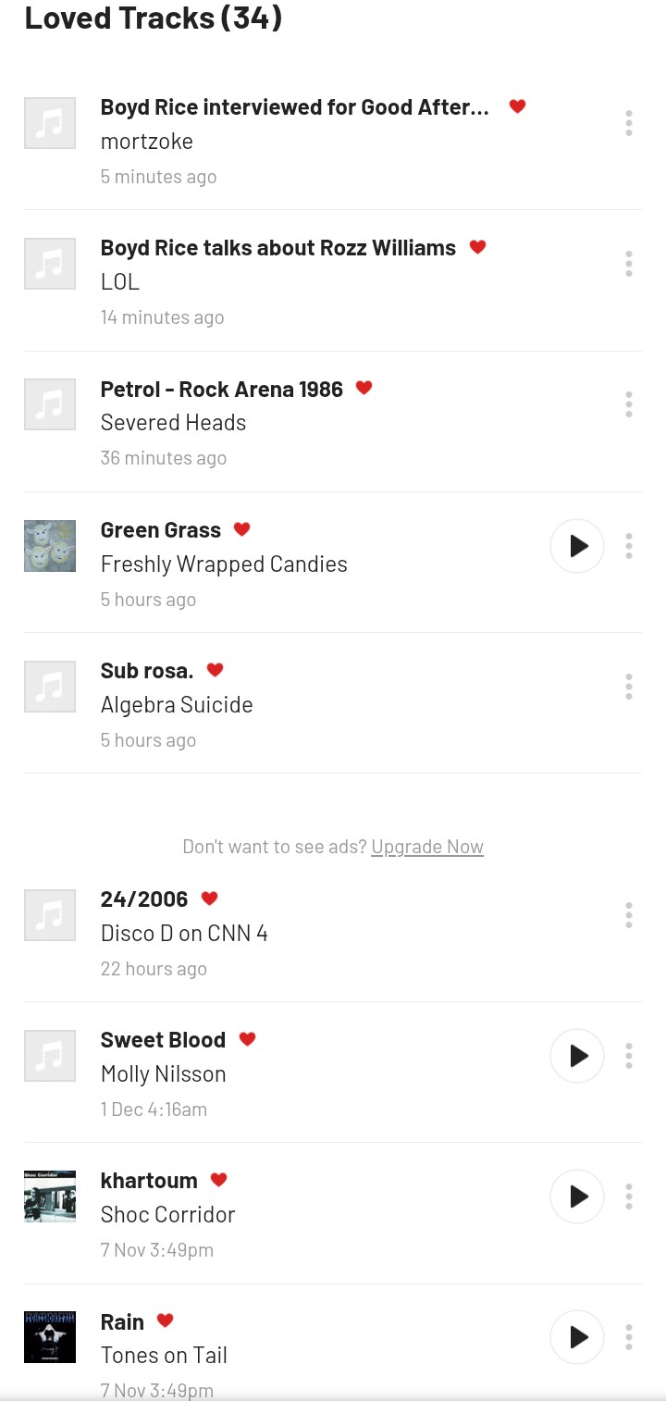Play Rain by Tones on Tail

click(x=577, y=1337)
